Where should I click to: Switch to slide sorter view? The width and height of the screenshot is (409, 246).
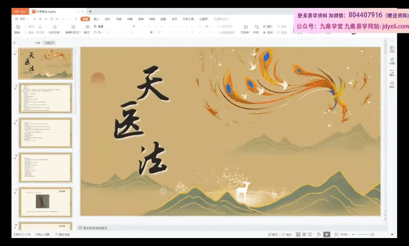[x=304, y=234]
